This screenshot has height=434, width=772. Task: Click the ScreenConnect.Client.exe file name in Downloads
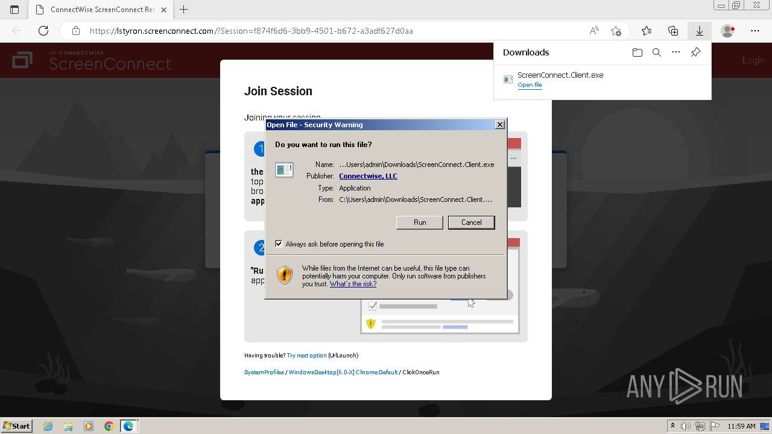click(x=560, y=75)
